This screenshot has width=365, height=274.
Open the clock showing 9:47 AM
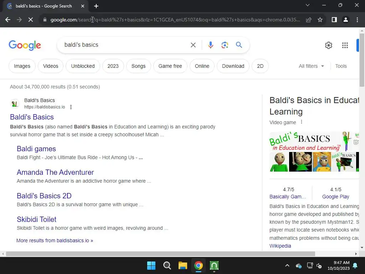pos(339,265)
